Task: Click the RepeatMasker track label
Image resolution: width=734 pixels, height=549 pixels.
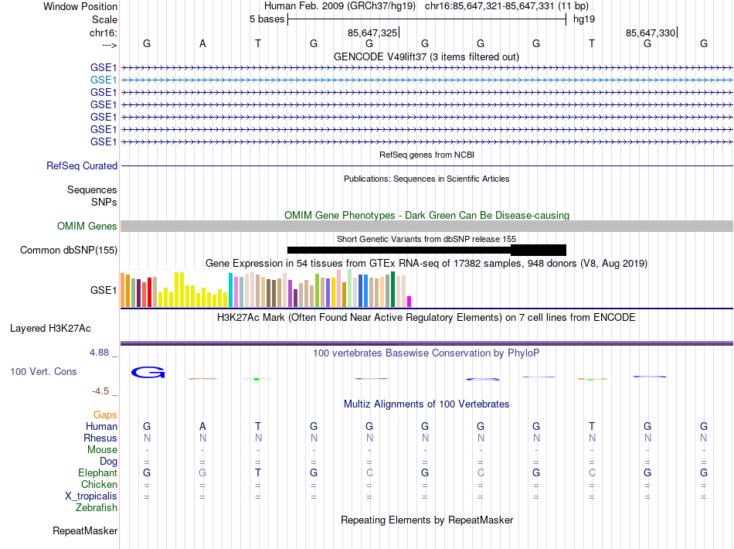Action: (85, 530)
